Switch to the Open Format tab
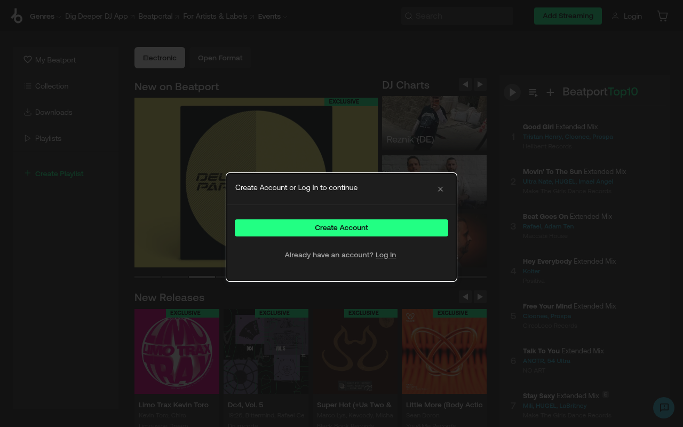The image size is (683, 427). click(x=220, y=58)
